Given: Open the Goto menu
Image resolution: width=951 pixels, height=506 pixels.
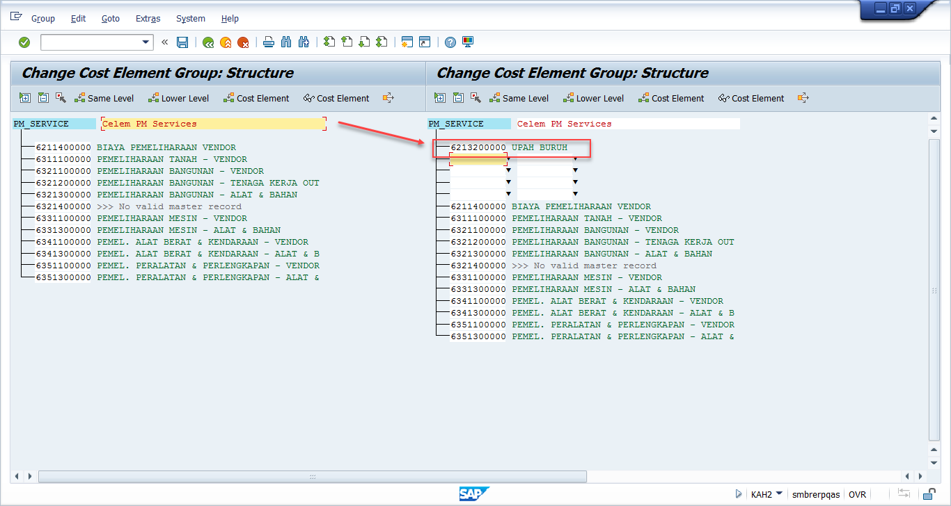Looking at the screenshot, I should click(111, 19).
